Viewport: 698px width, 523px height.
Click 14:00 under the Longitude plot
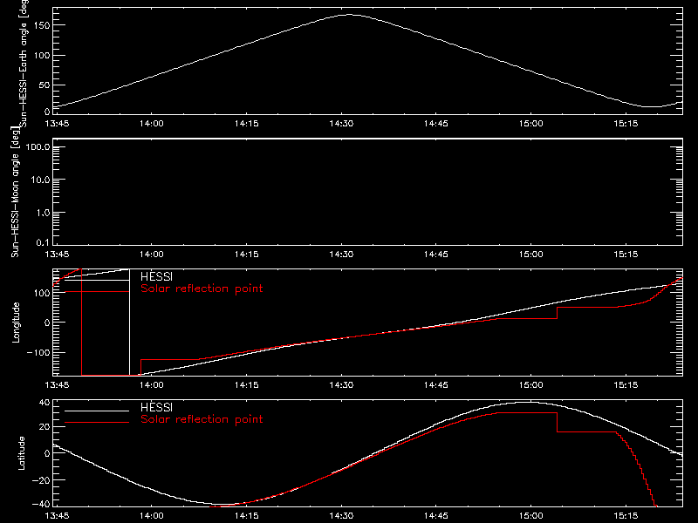coord(152,385)
